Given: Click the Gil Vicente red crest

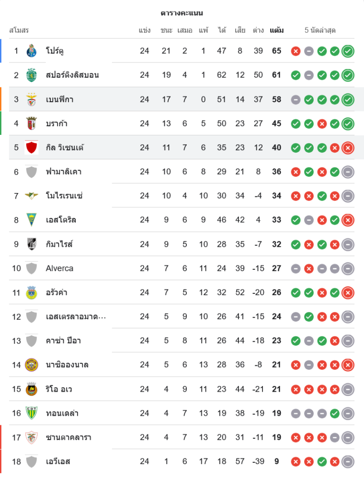Looking at the screenshot, I should pos(32,147).
